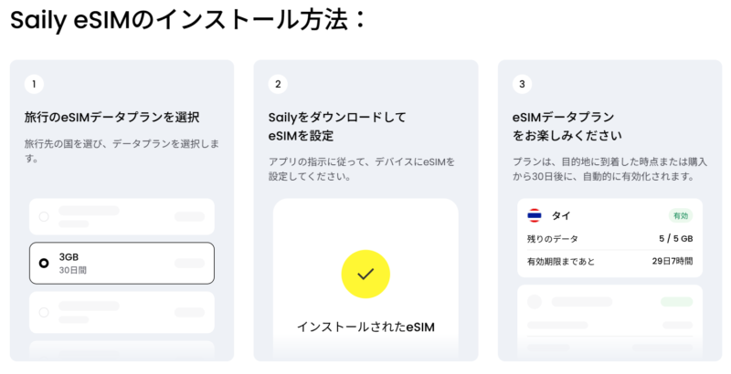Viewport: 731px width, 374px height.
Task: Click the 旅行のeSIMデータプランを選択 title
Action: click(x=111, y=118)
